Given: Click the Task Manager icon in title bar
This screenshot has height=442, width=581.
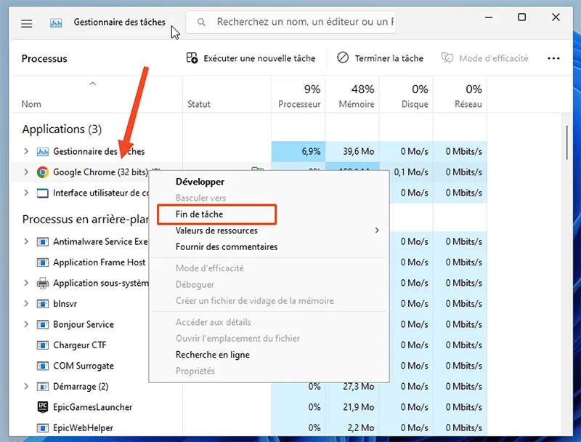Looking at the screenshot, I should coord(56,23).
